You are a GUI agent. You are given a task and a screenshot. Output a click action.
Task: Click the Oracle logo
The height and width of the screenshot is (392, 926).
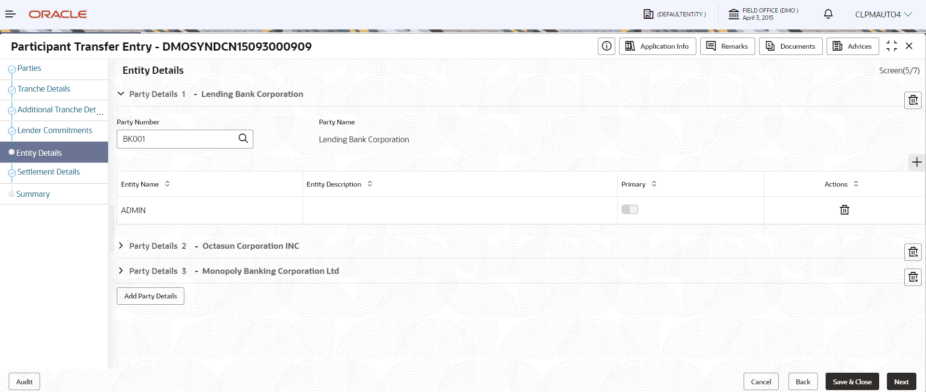tap(58, 14)
